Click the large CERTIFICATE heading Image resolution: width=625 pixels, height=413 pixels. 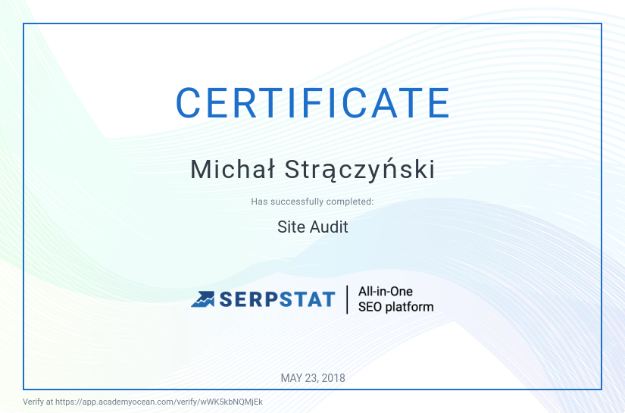(313, 103)
